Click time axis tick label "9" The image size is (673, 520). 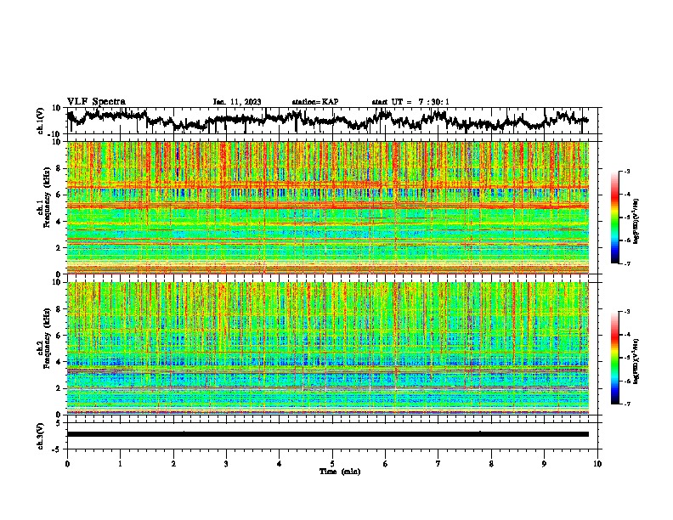point(544,464)
